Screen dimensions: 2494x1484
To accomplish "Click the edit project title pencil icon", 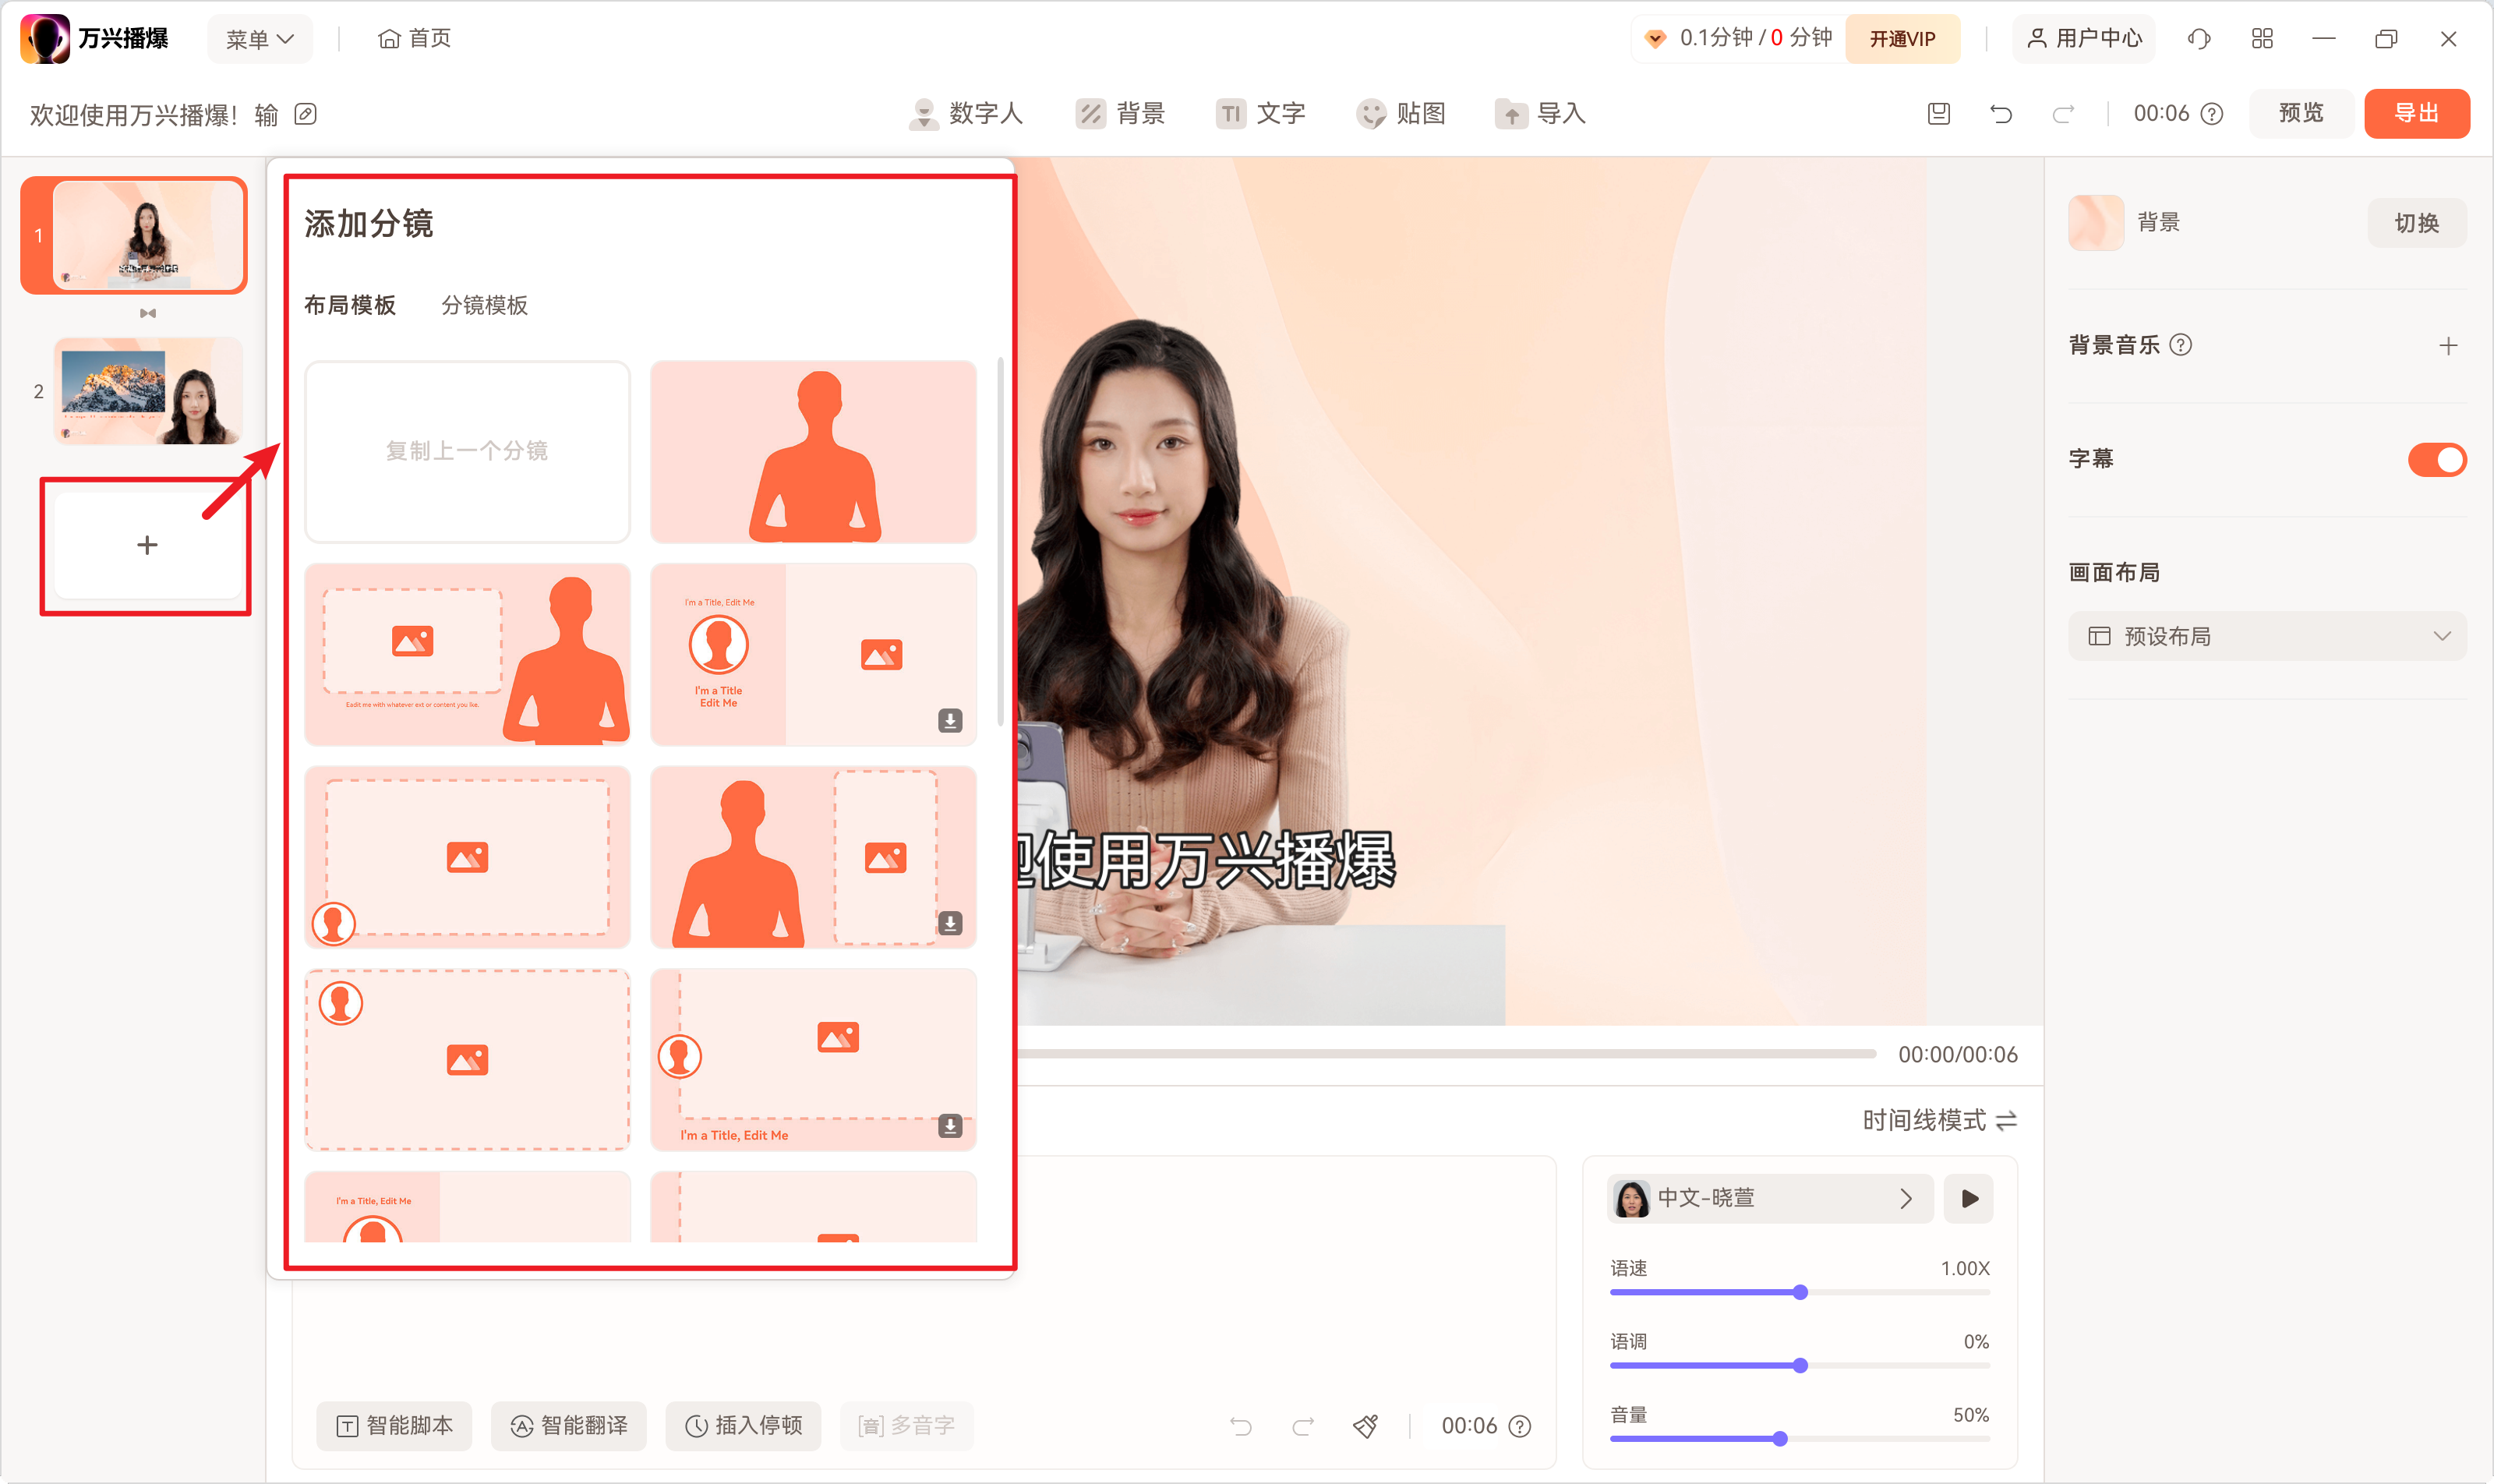I will coord(306,114).
